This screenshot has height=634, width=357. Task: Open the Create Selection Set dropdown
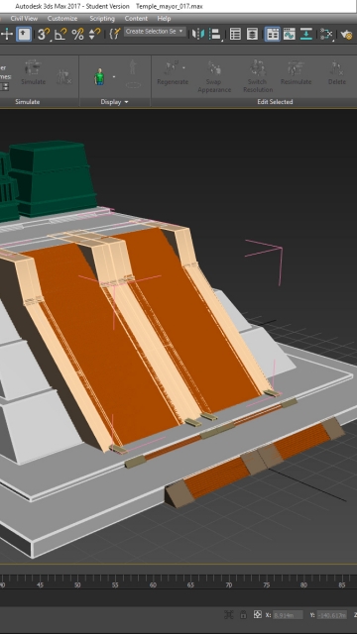point(155,32)
